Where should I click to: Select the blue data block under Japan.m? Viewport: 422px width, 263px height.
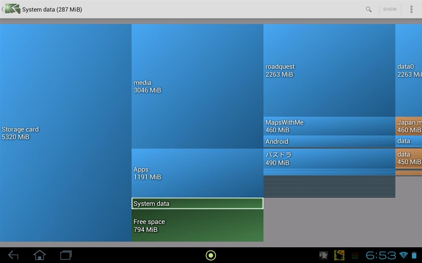point(409,141)
